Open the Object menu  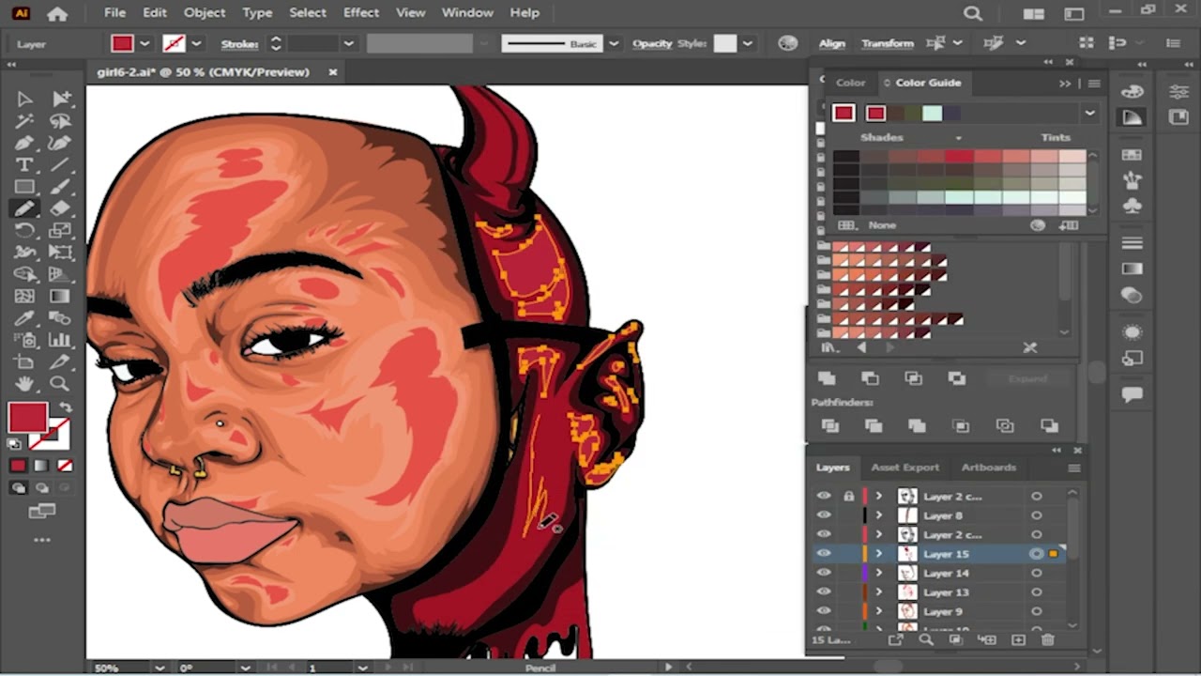pos(205,13)
